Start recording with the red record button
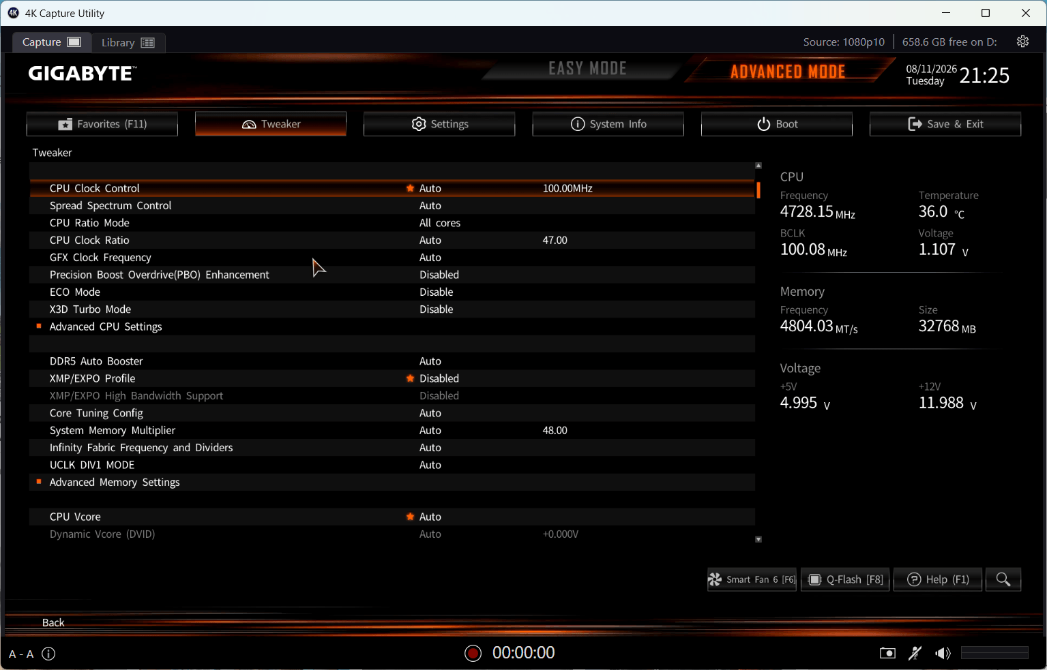 click(473, 653)
